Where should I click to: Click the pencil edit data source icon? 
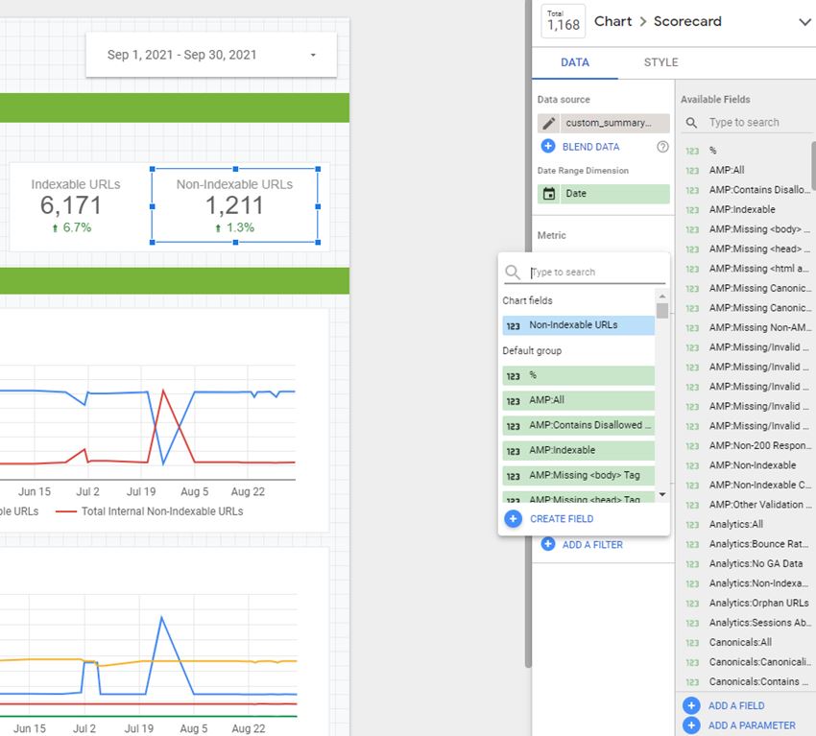pyautogui.click(x=548, y=123)
